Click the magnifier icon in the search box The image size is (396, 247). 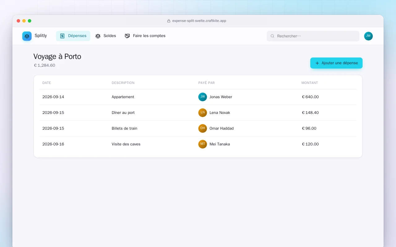pos(273,36)
